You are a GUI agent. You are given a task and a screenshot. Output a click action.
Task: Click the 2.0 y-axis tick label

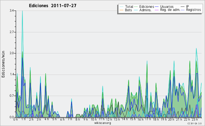click(x=12, y=53)
